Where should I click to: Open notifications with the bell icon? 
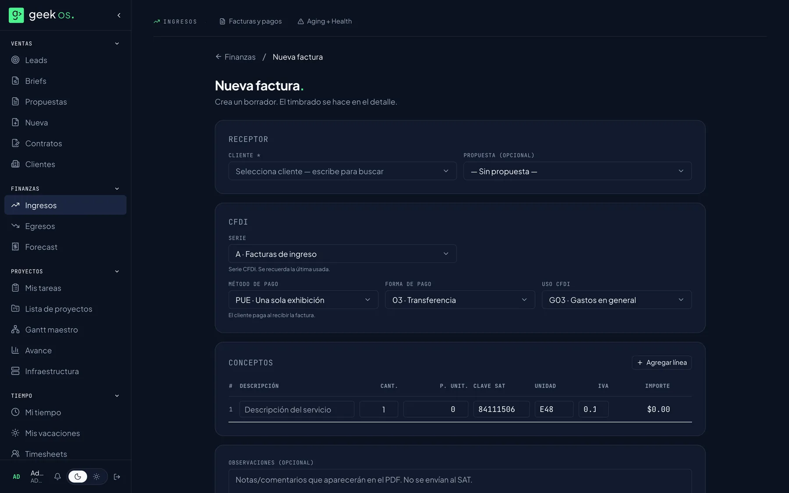pos(57,476)
